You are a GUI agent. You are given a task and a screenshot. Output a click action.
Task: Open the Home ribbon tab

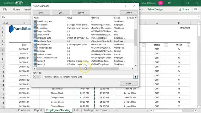(16, 9)
